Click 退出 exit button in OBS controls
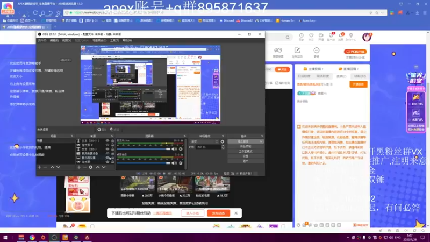Viewport: 430px width, 242px height. tap(246, 161)
